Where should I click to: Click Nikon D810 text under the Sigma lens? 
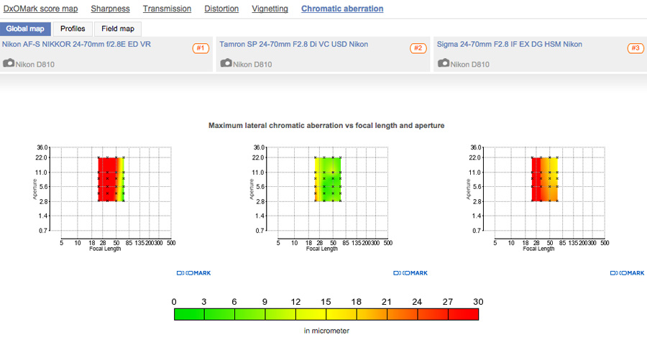(x=470, y=65)
